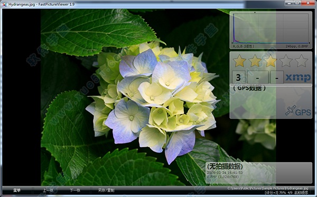317x197 pixels.
Task: Click the 名称顺序 sort order status
Action: tap(301, 192)
